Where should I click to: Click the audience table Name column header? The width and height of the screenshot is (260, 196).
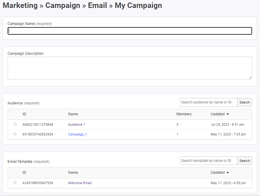pyautogui.click(x=73, y=114)
